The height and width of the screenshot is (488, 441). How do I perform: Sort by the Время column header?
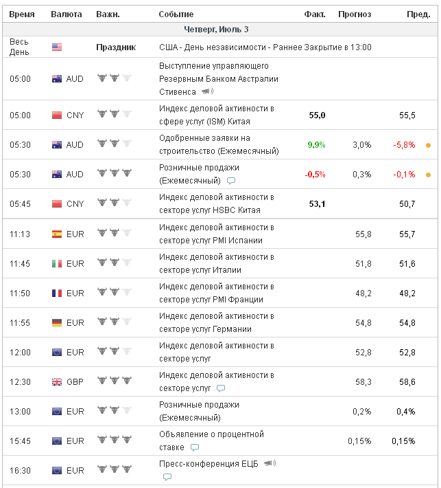click(22, 14)
